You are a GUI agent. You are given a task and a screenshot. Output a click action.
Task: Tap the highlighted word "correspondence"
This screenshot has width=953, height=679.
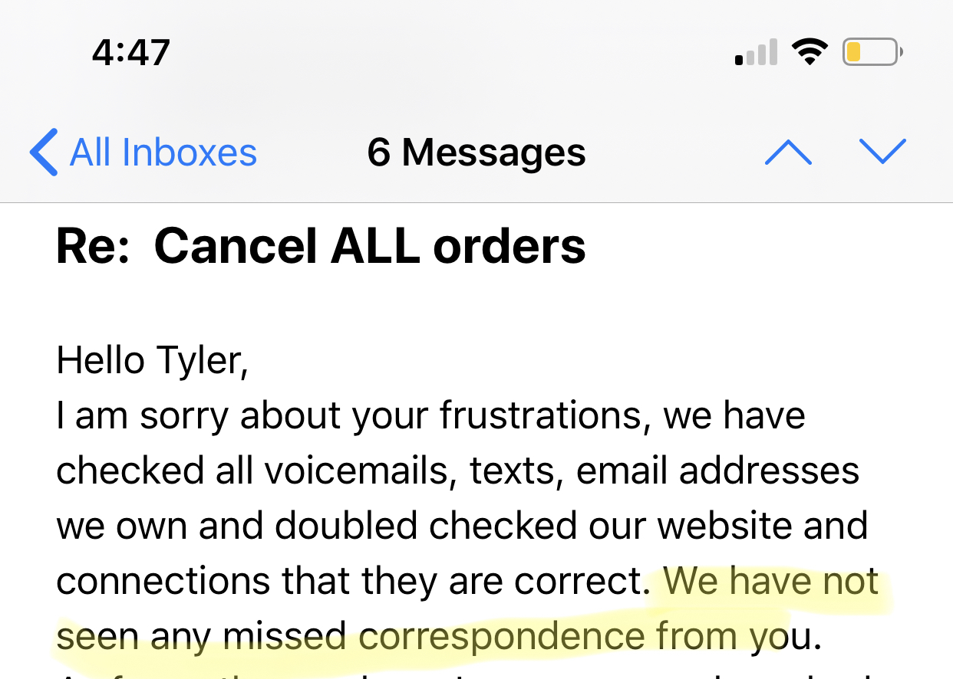[502, 636]
